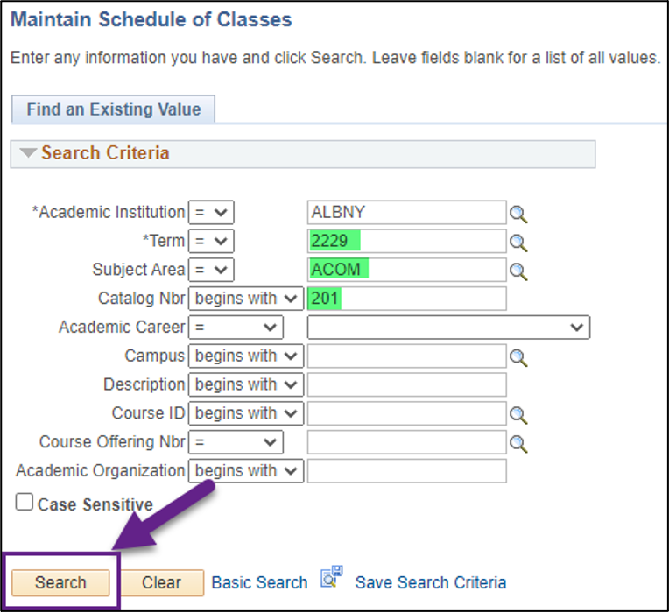Select the Find an Existing Value tab
669x613 pixels.
point(113,109)
